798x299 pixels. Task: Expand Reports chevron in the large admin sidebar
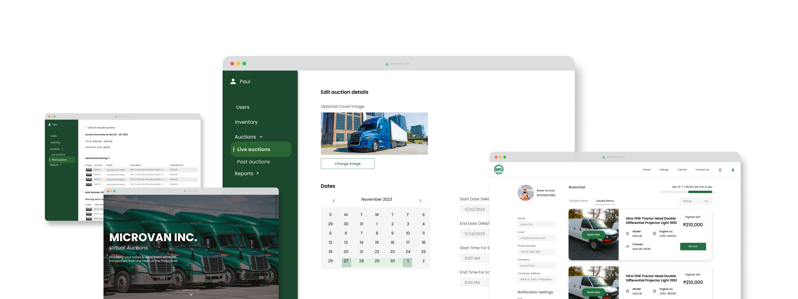pyautogui.click(x=257, y=173)
